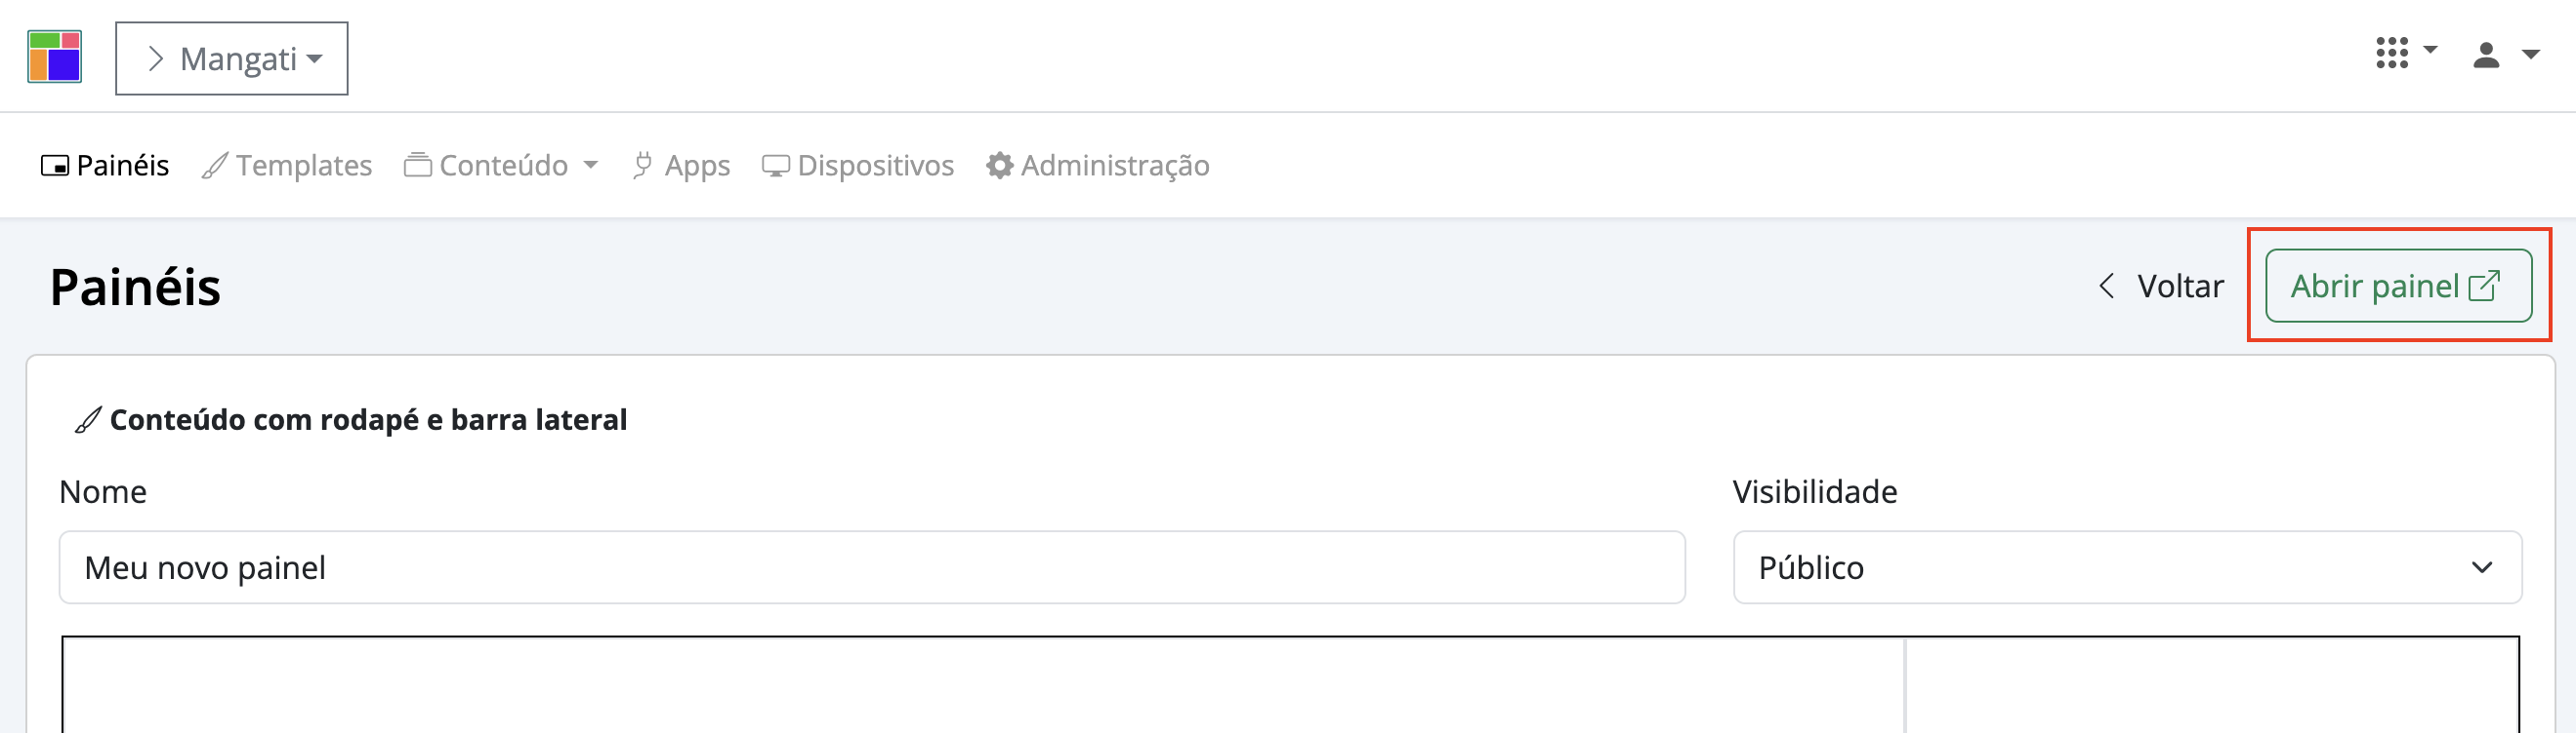Click the brush icon beside the template title
The height and width of the screenshot is (733, 2576).
(x=88, y=420)
